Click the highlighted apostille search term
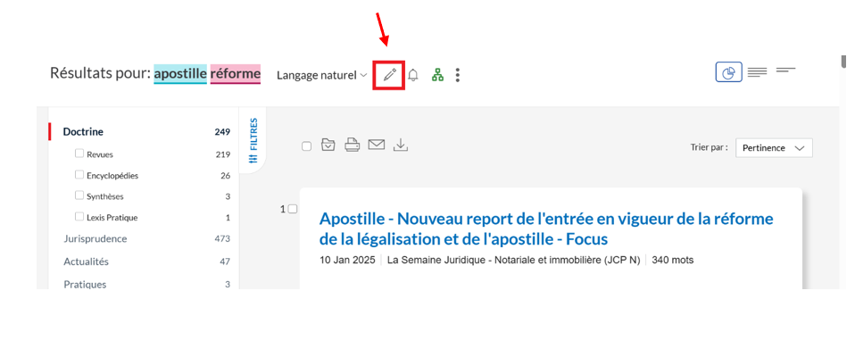Image resolution: width=855 pixels, height=349 pixels. 180,73
